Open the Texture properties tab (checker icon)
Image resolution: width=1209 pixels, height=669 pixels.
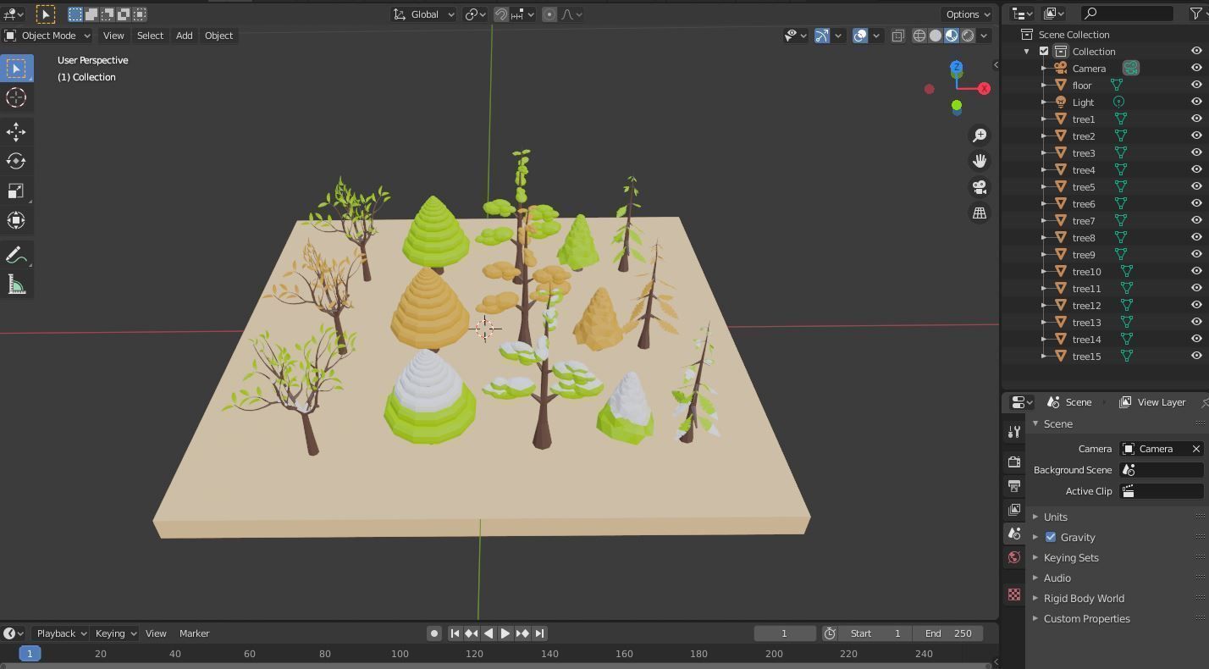click(1014, 594)
